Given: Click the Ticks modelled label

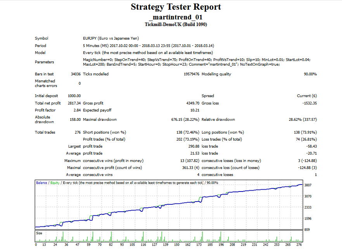Looking at the screenshot, I should [95, 74].
